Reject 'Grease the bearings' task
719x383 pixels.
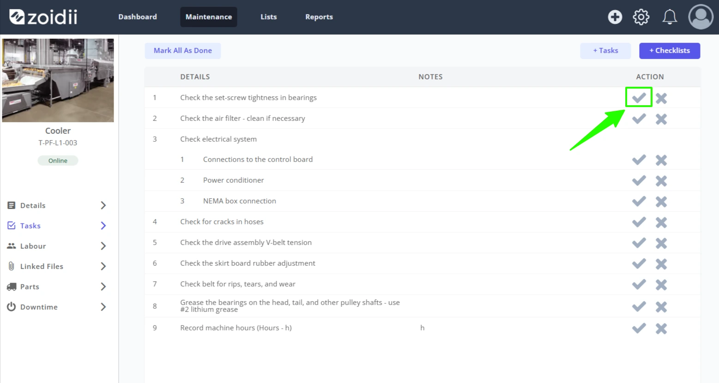661,307
